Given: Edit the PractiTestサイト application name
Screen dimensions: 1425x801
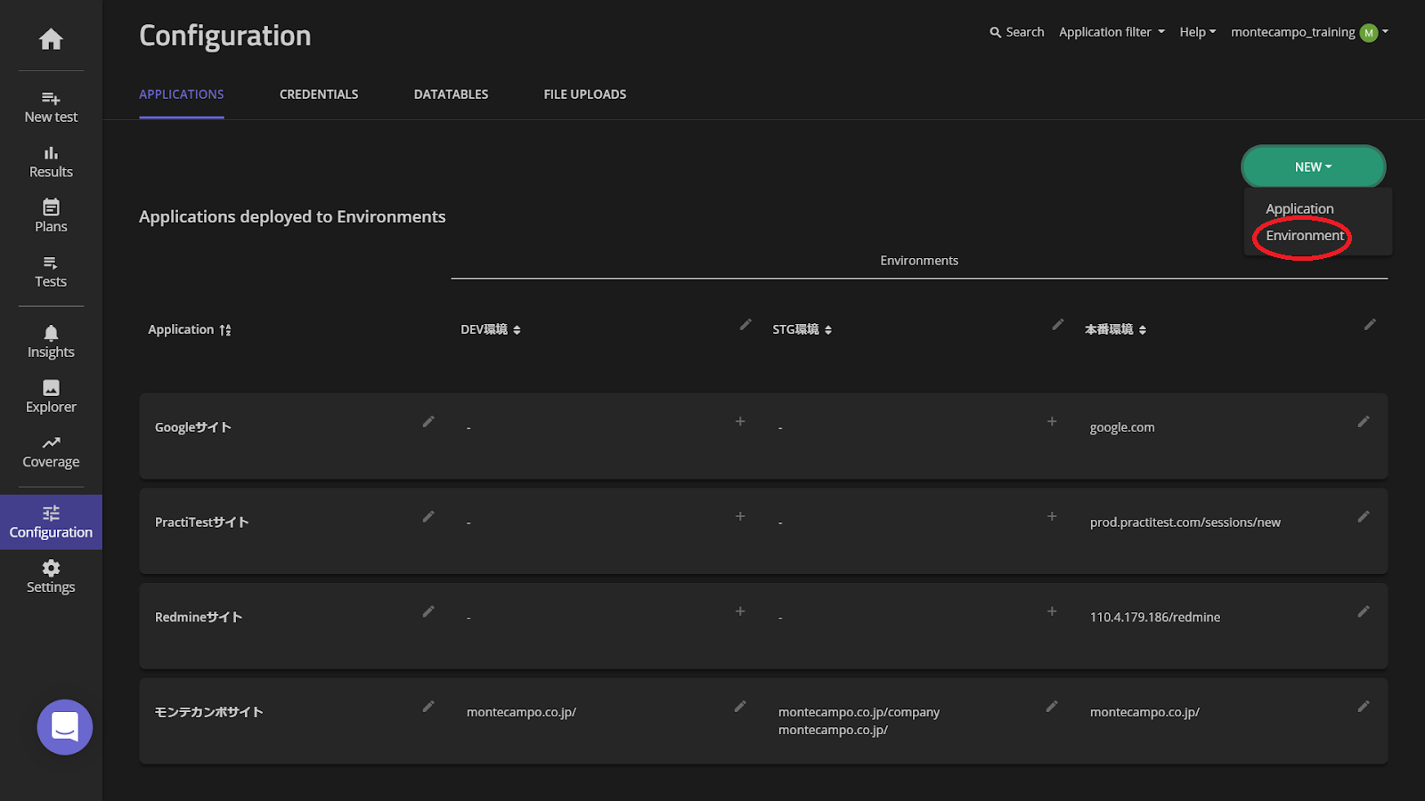Looking at the screenshot, I should 428,516.
